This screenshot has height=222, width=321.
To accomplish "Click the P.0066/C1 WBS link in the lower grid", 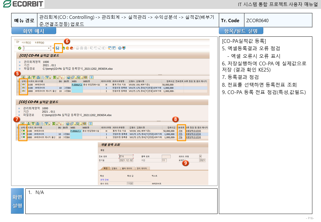I will pos(76,131).
